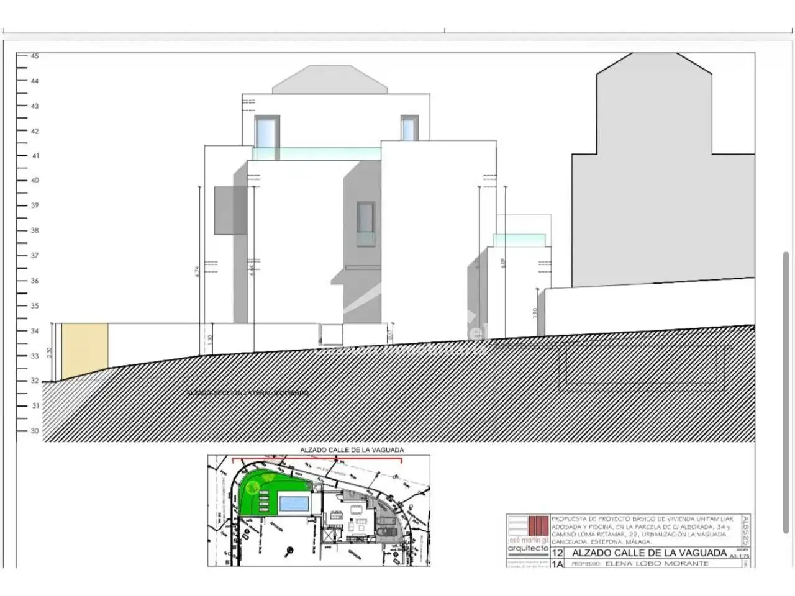Click 'PROPUESTA DE PROYECTO BÁSICO' description line

[x=642, y=518]
